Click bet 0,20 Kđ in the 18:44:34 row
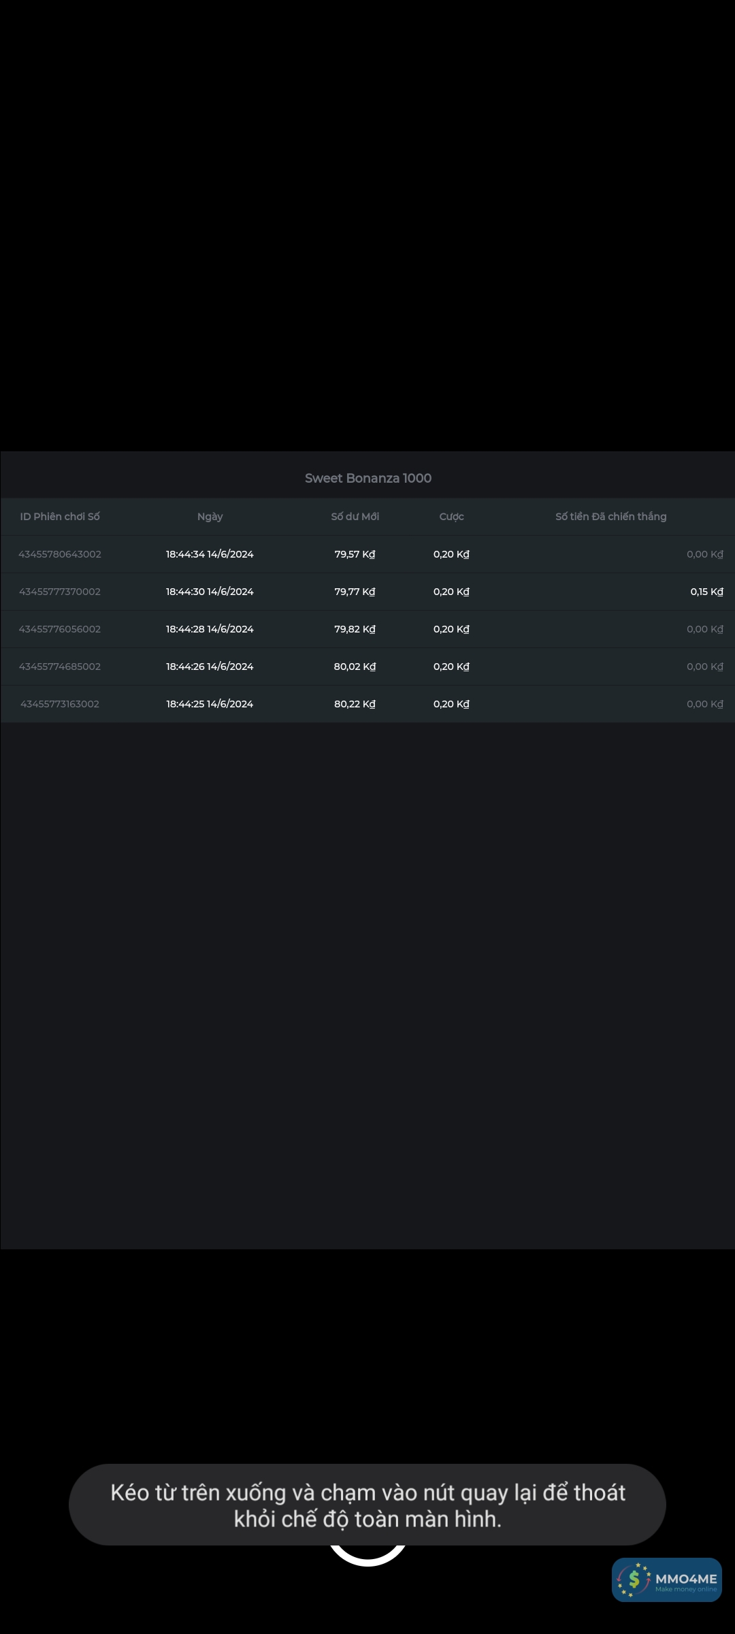This screenshot has width=735, height=1634. coord(451,554)
